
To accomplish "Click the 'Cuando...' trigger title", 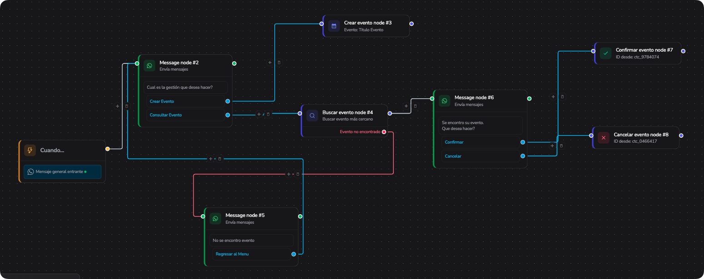I will [52, 150].
